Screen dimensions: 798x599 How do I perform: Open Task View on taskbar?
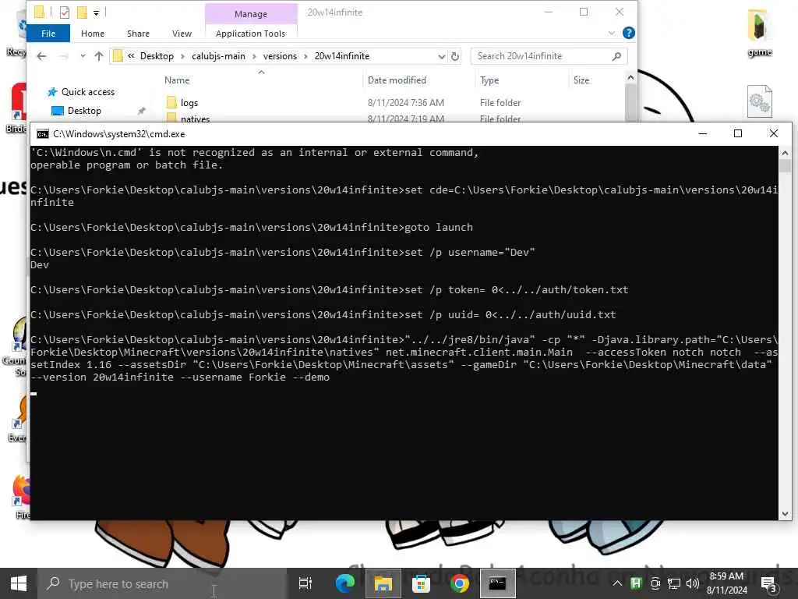tap(305, 583)
